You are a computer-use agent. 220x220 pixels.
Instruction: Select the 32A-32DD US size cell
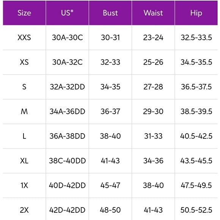pos(68,87)
